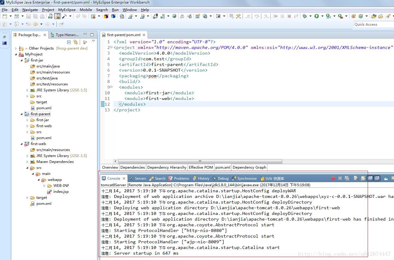Click the camera capture icon in toolbar
The width and height of the screenshot is (394, 260).
pyautogui.click(x=218, y=16)
